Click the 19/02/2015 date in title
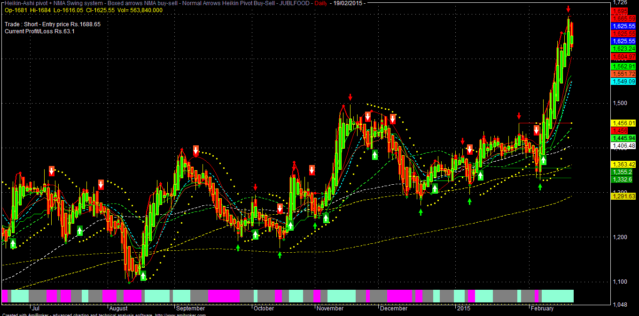The height and width of the screenshot is (316, 639). coord(349,3)
